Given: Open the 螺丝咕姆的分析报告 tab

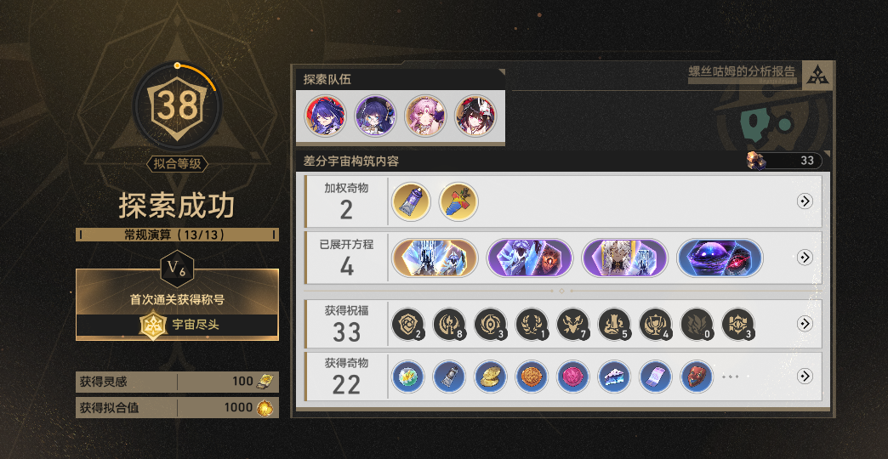Looking at the screenshot, I should pos(742,71).
